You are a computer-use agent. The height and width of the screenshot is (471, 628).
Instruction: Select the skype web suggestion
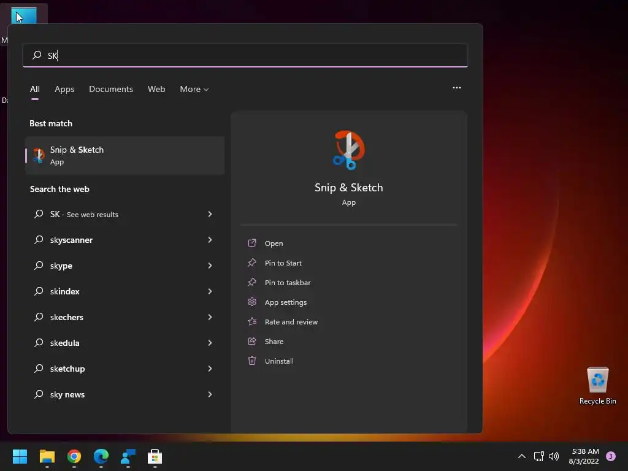coord(124,266)
